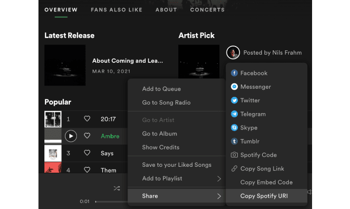Like the track 20:17
350x209 pixels.
[x=87, y=119]
